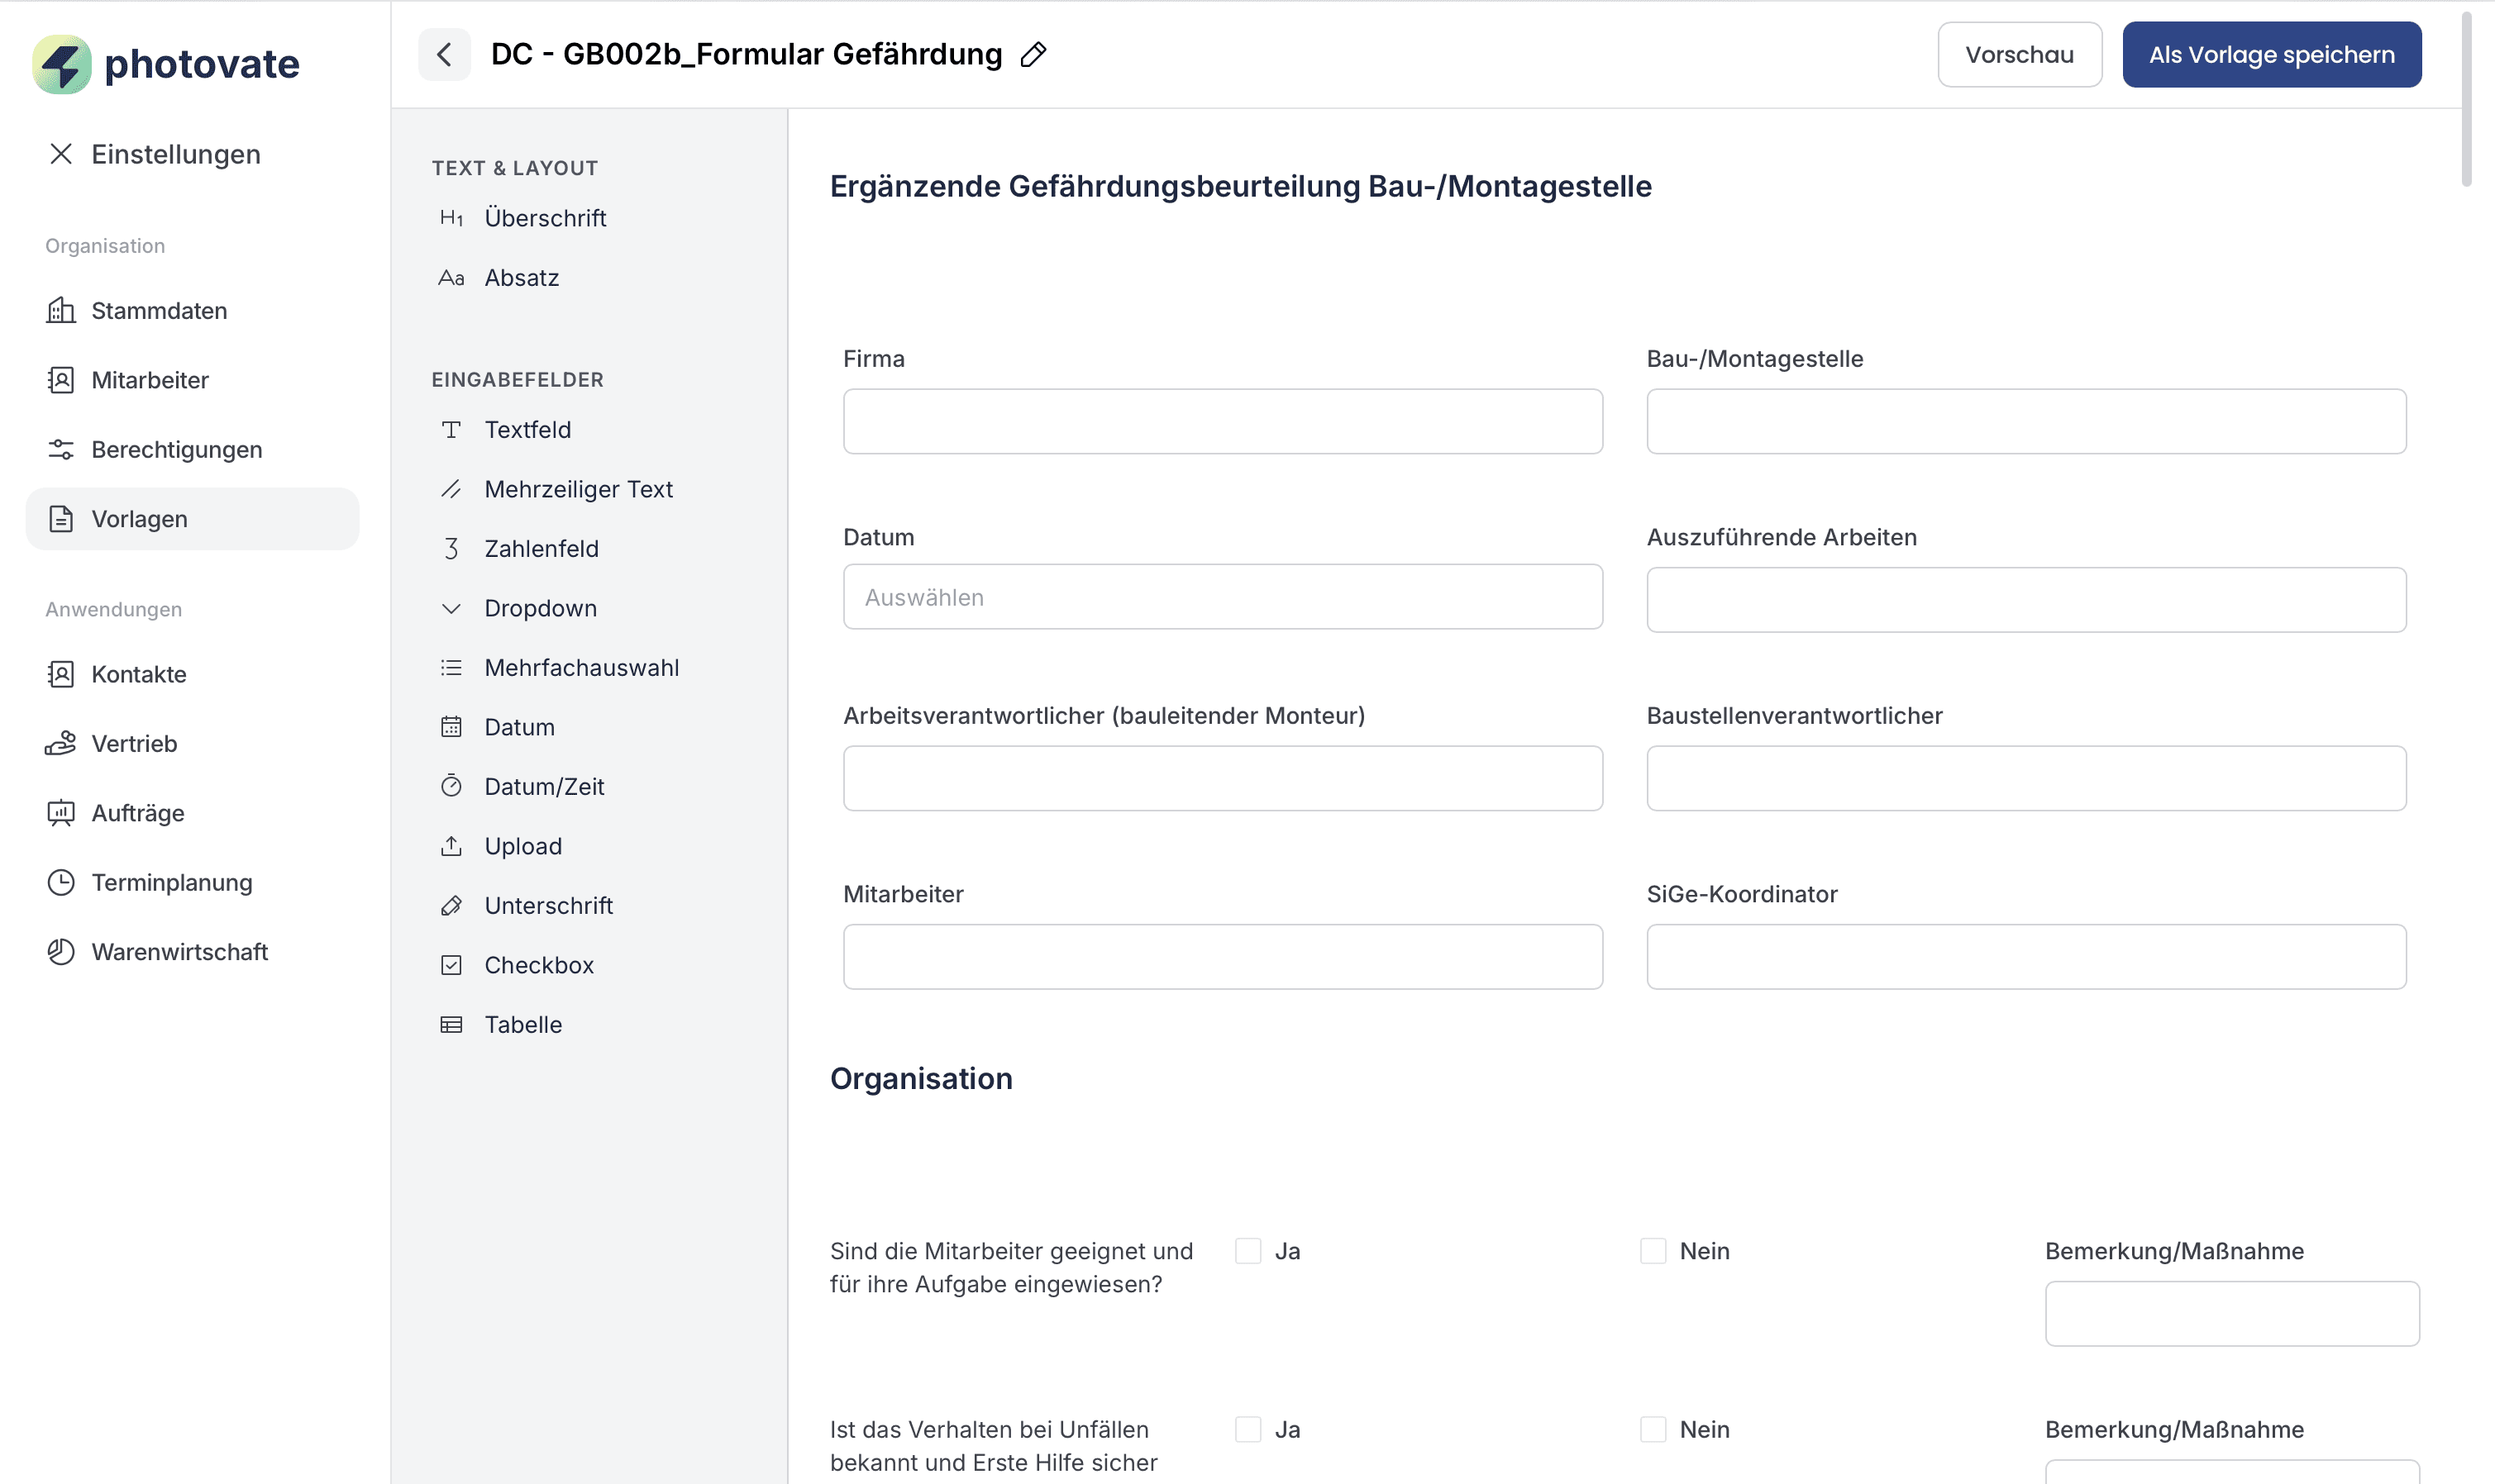Click the back arrow next to the form title
Screen dimensions: 2495x1484
(444, 54)
